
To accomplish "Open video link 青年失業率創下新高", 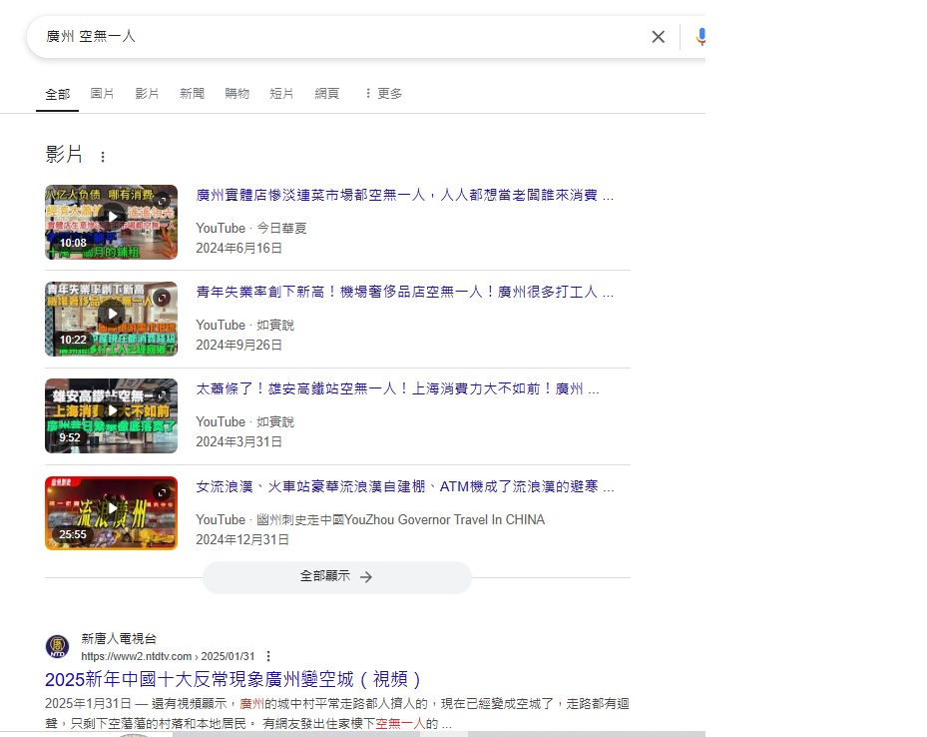I will 405,293.
